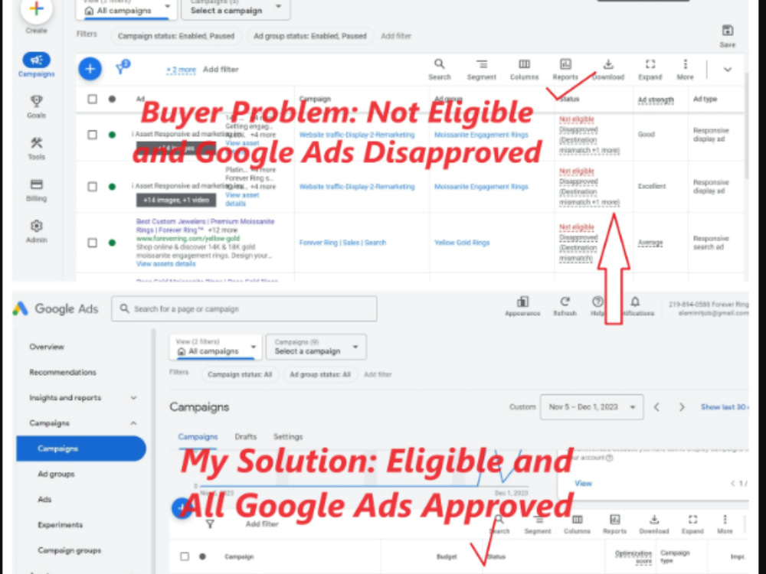The height and width of the screenshot is (574, 766).
Task: Click the Google Ads logo
Action: 56,308
